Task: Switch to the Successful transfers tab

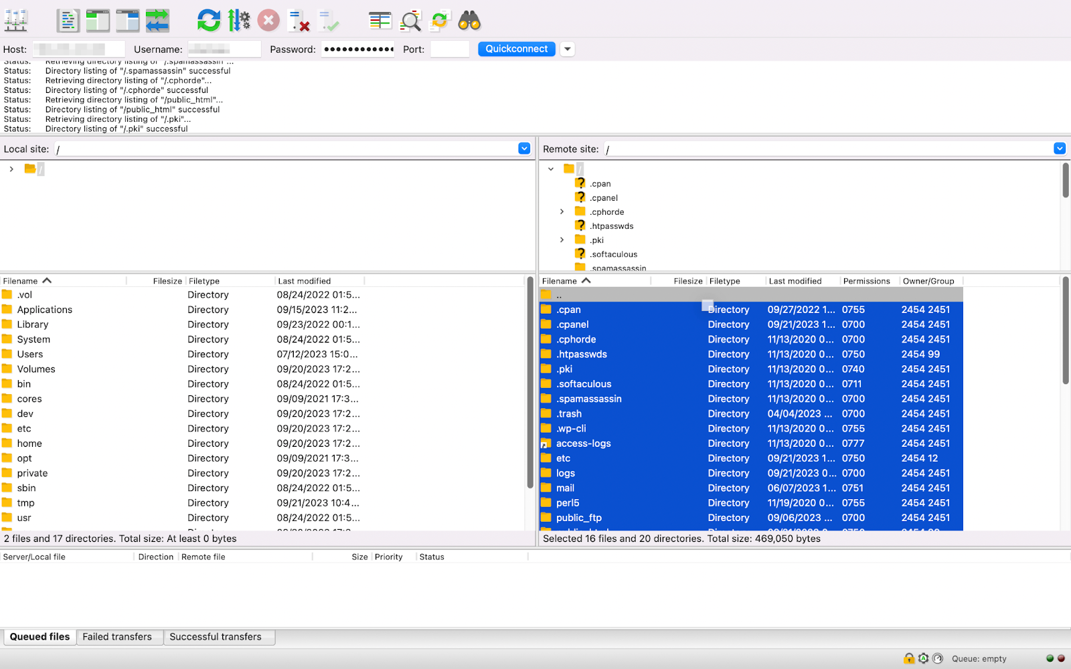Action: coord(216,637)
